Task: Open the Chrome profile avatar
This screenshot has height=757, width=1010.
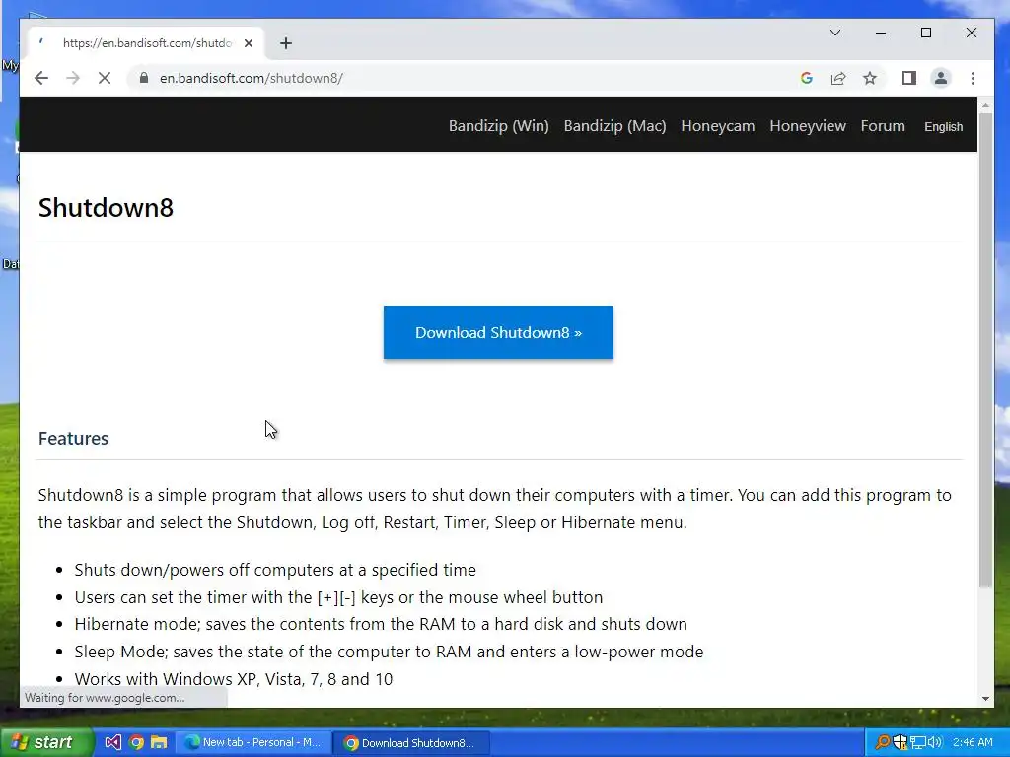Action: pos(941,78)
